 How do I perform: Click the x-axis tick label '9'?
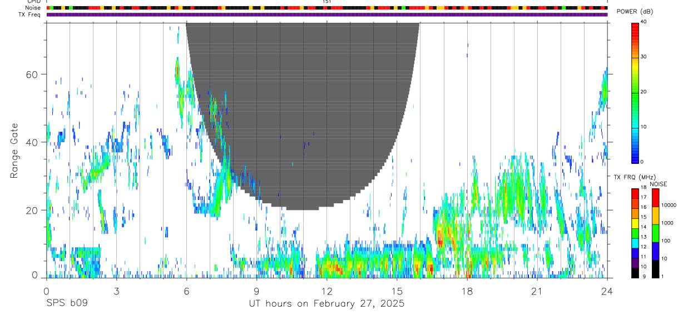[x=256, y=291]
